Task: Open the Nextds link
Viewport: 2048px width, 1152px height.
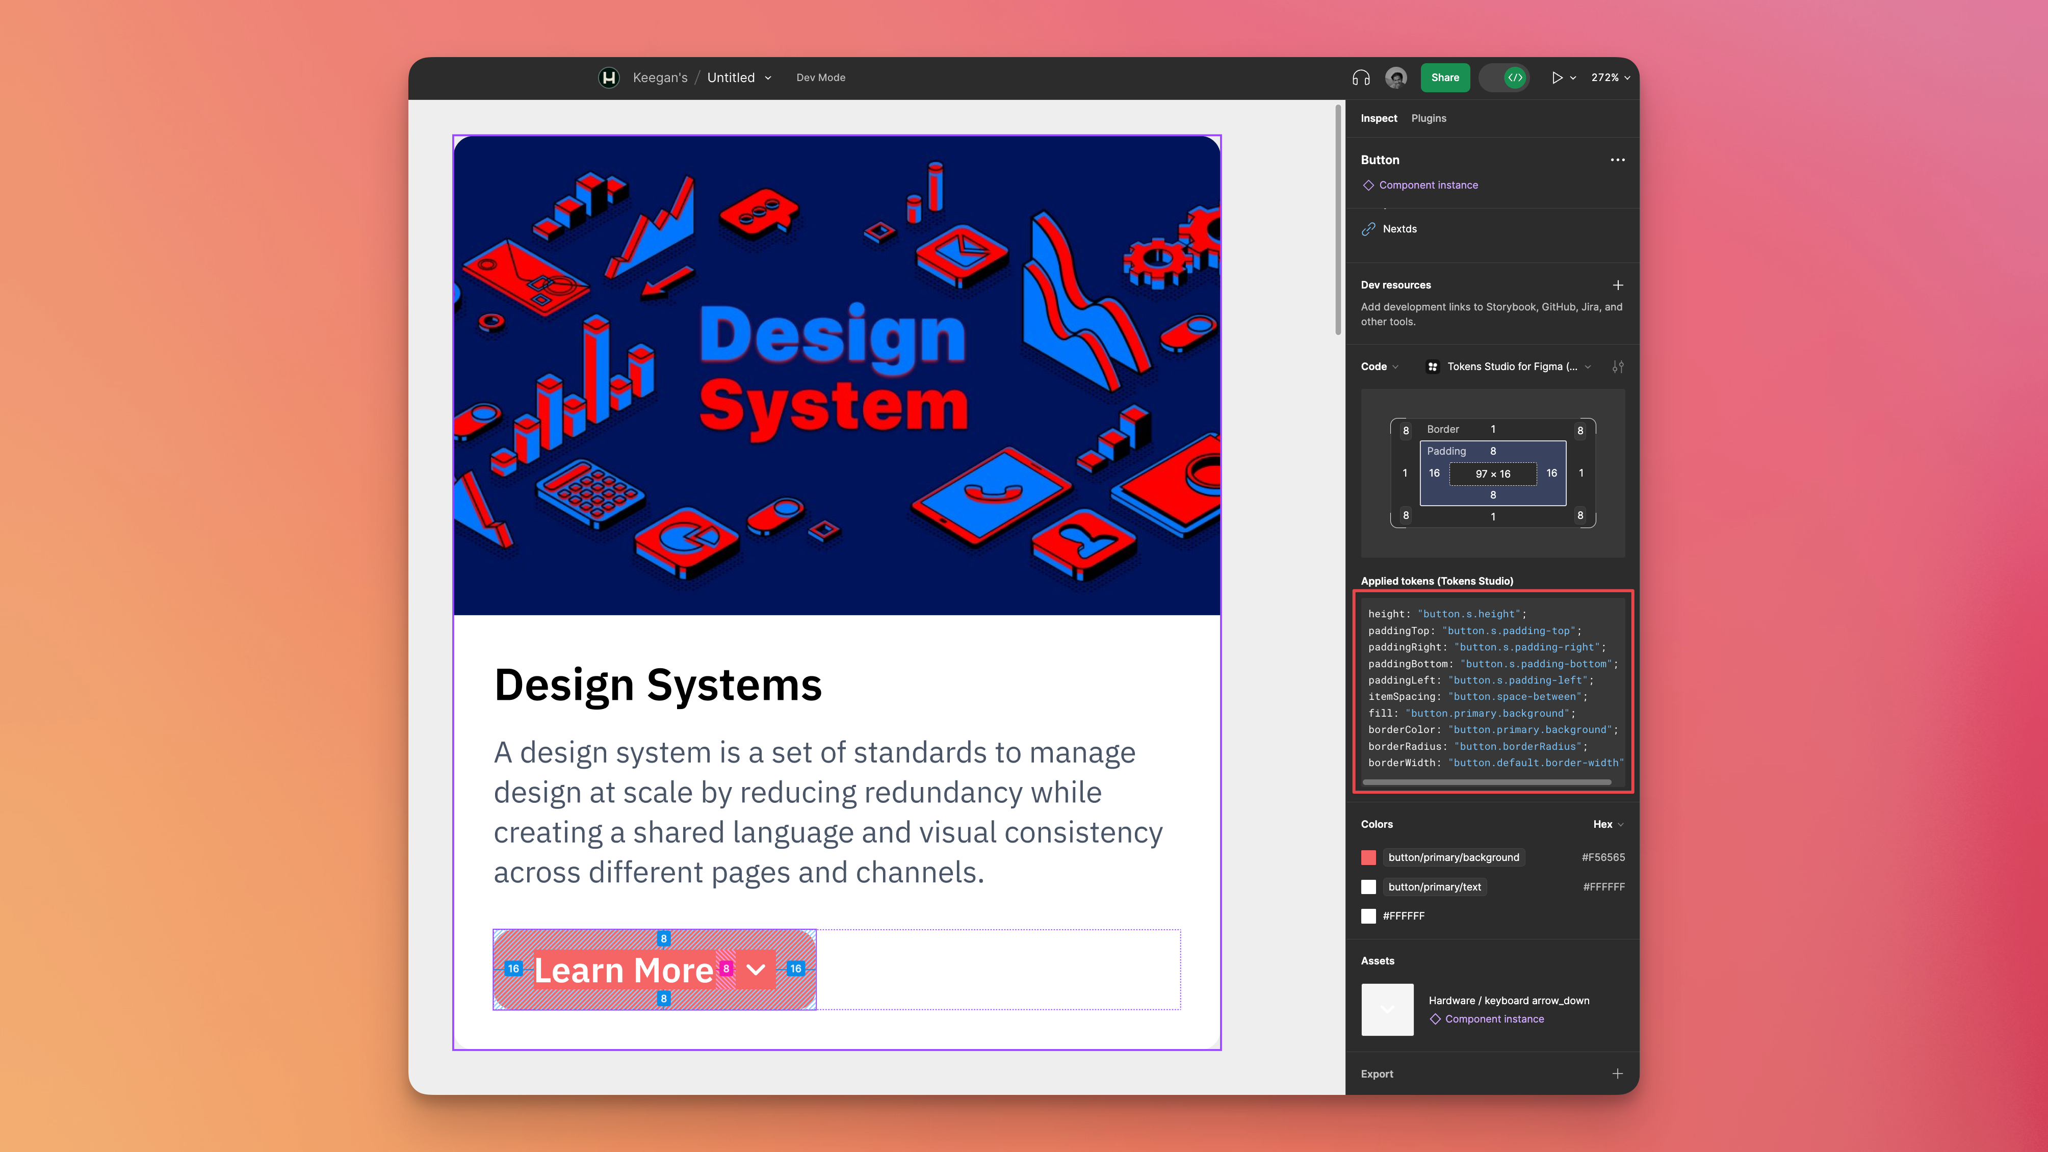Action: click(1399, 228)
